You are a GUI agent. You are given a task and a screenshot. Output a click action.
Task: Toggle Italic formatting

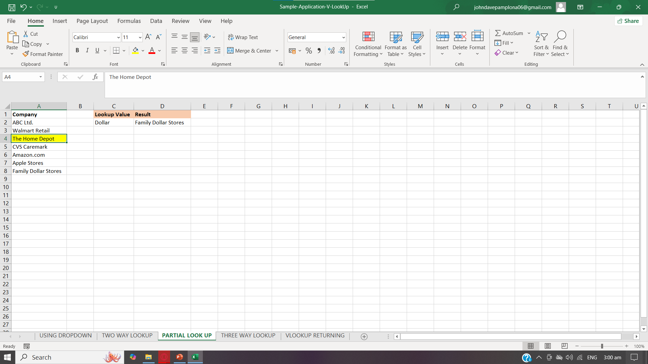tap(87, 51)
